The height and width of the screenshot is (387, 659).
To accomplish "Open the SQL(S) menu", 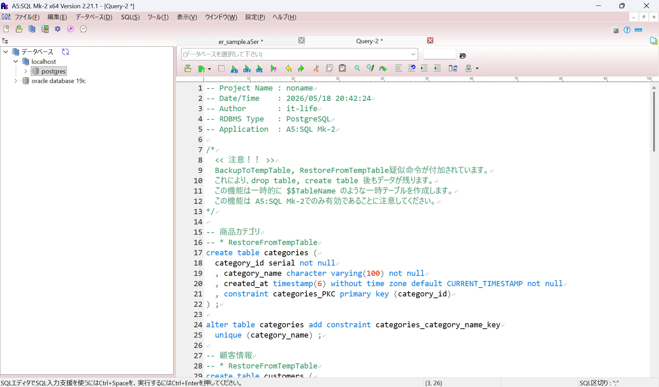I will tap(130, 17).
